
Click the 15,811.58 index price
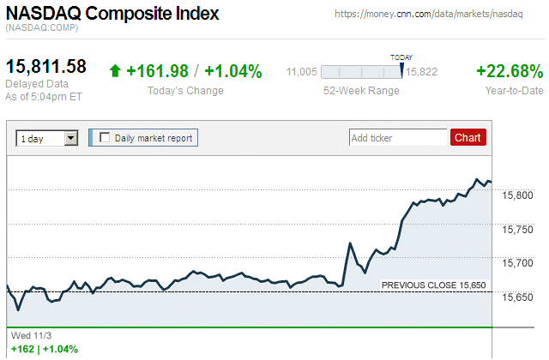click(46, 66)
